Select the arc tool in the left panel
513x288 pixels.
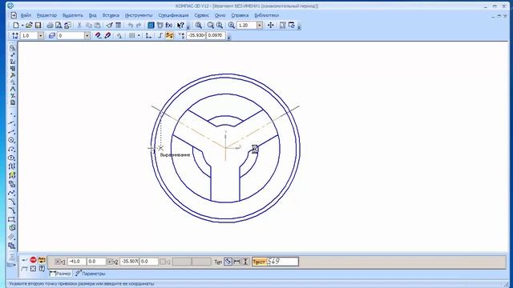tap(12, 149)
